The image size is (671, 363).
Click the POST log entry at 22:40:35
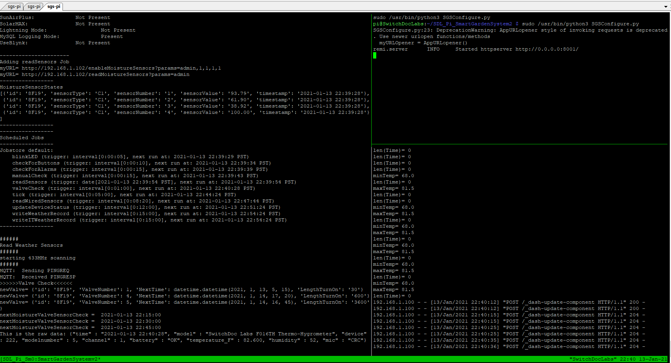[509, 340]
